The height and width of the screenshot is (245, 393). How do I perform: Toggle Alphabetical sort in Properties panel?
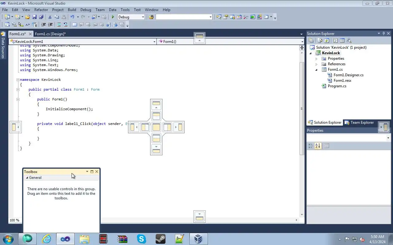pyautogui.click(x=318, y=146)
